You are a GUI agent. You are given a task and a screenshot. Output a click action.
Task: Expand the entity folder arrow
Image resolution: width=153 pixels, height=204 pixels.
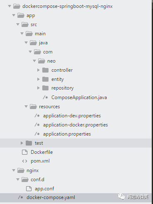[x=39, y=79]
